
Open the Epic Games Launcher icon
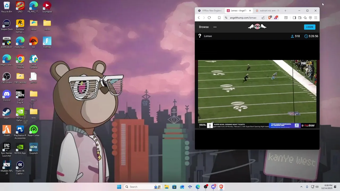7,150
